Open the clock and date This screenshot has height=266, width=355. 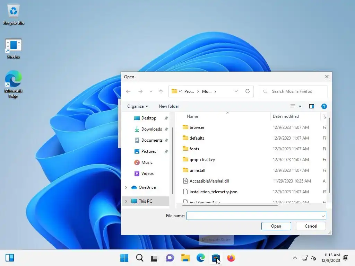tap(331, 258)
